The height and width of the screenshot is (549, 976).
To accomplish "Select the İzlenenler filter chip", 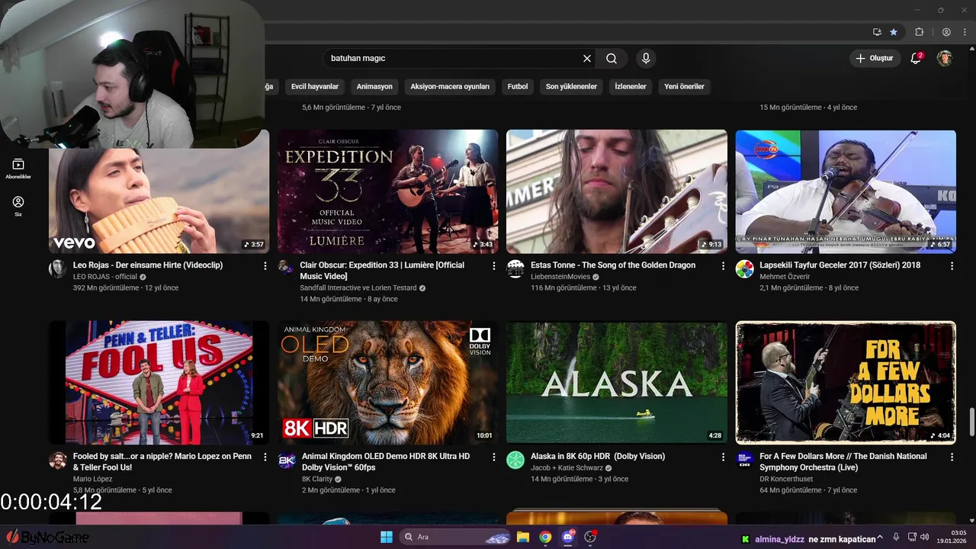I will [631, 87].
